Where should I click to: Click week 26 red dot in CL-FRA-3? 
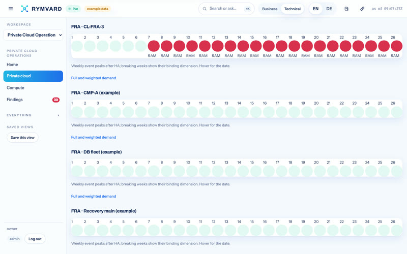point(397,46)
